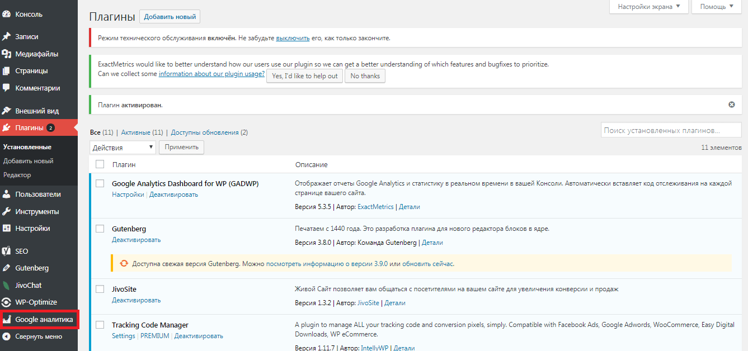Select the Gutenberg plugin checkbox
This screenshot has width=748, height=351.
pyautogui.click(x=100, y=229)
